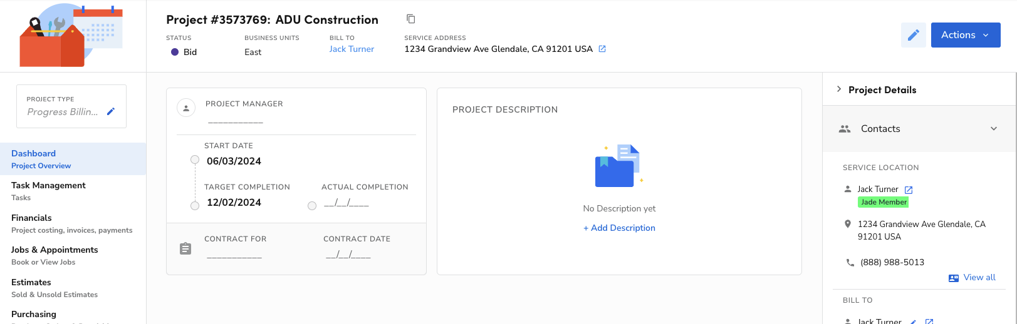Click the contract clipboard icon
The height and width of the screenshot is (324, 1017).
185,248
